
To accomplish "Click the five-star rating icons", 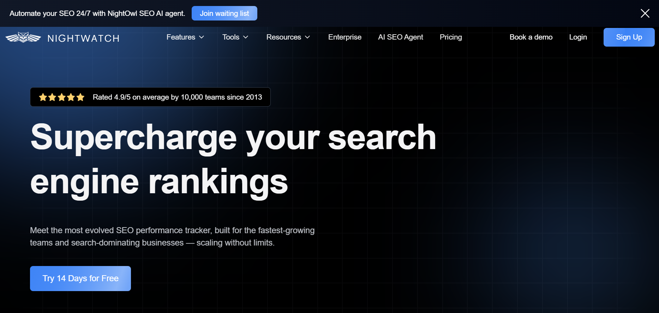I will point(62,97).
